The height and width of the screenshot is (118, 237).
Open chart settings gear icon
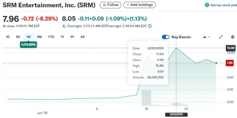tap(233, 37)
